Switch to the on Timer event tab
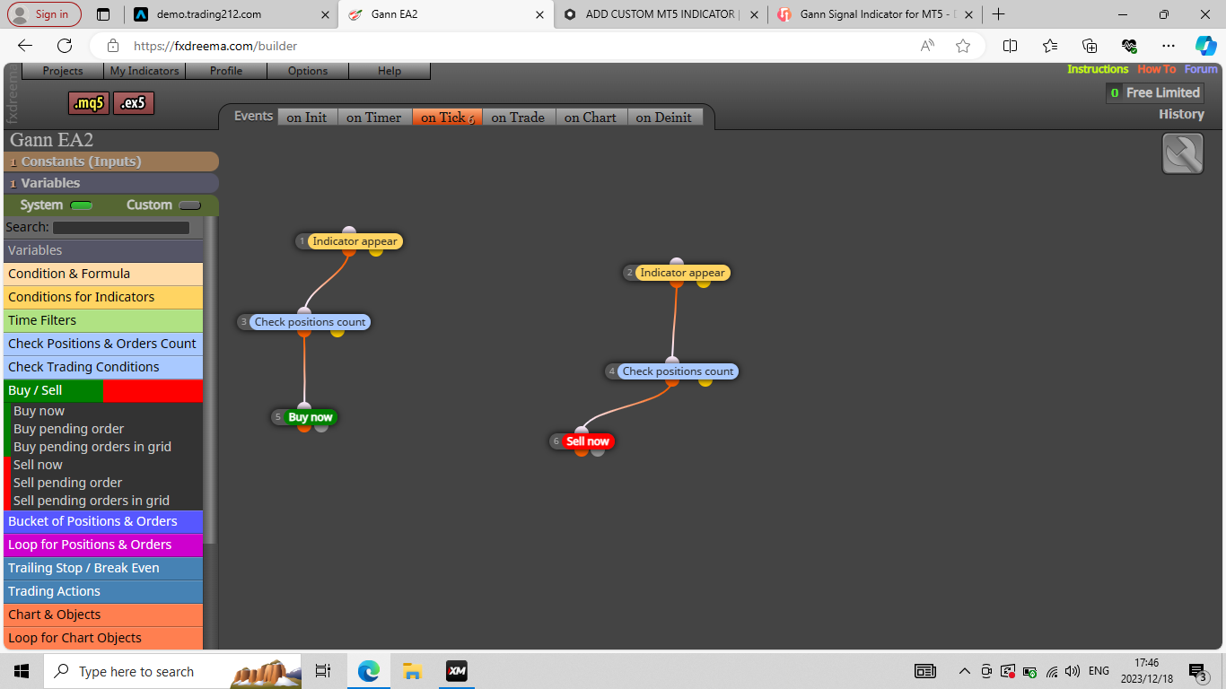The image size is (1226, 689). click(x=374, y=118)
